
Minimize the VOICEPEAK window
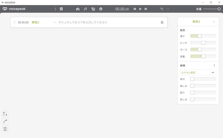point(203,2)
